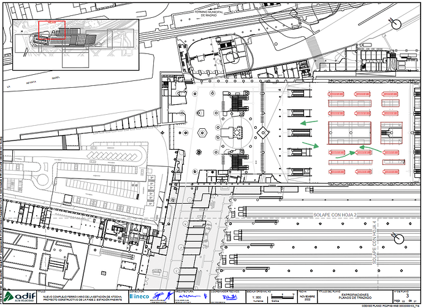
Task: Click the lower-right north arrow symbol
Action: [x=398, y=238]
